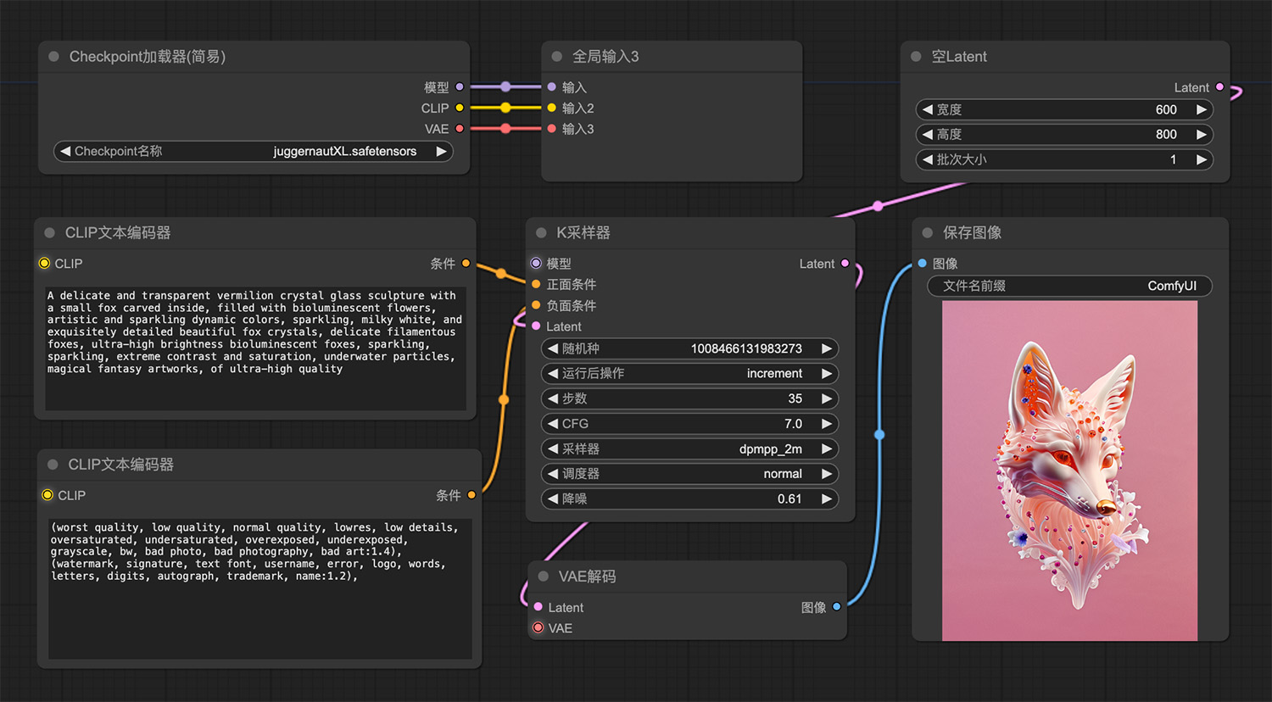The width and height of the screenshot is (1272, 702).
Task: Decrease 高度 with its left arrow
Action: click(x=928, y=135)
